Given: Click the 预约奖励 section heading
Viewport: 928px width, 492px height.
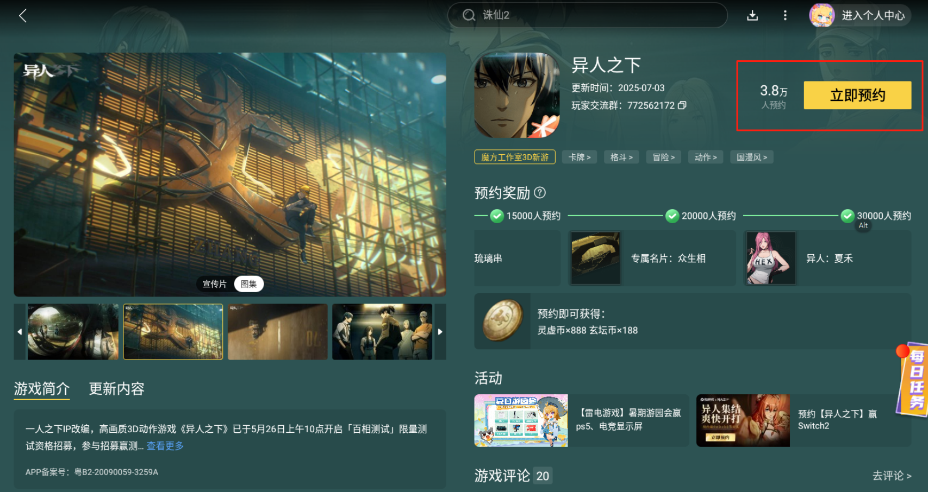Looking at the screenshot, I should (x=502, y=193).
